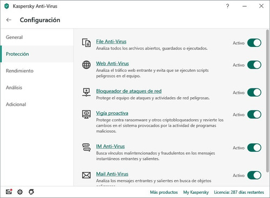Turn off Bloqueador de ataques de red
270x198 pixels.
click(x=254, y=92)
